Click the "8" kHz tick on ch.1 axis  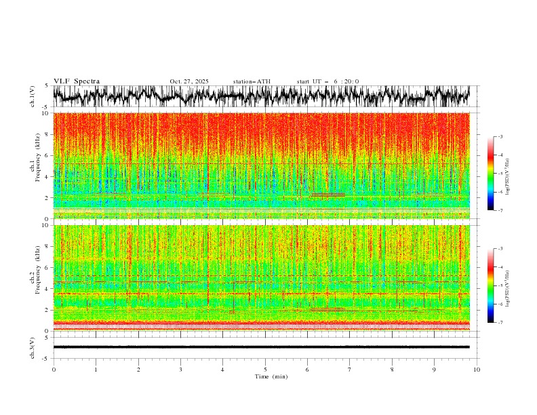click(47, 134)
